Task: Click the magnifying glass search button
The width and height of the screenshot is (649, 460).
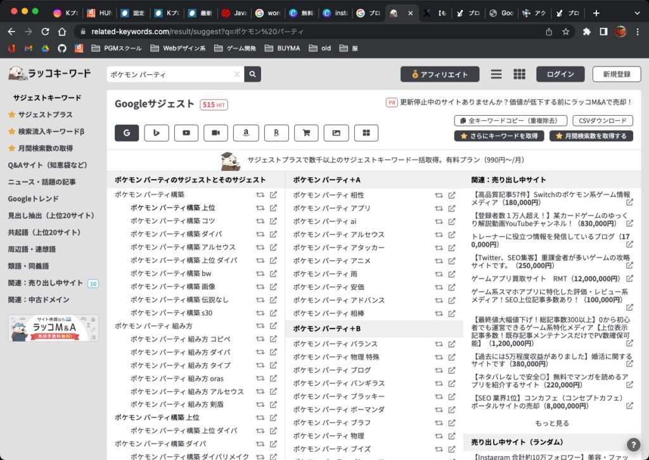Action: (252, 74)
